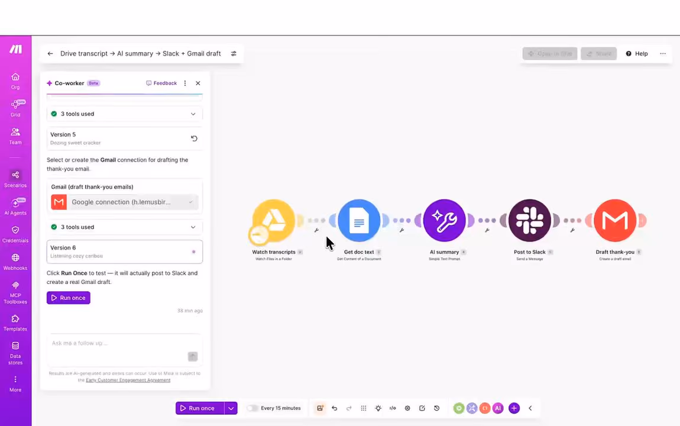Open Co-worker panel options (three dots)

pyautogui.click(x=185, y=83)
